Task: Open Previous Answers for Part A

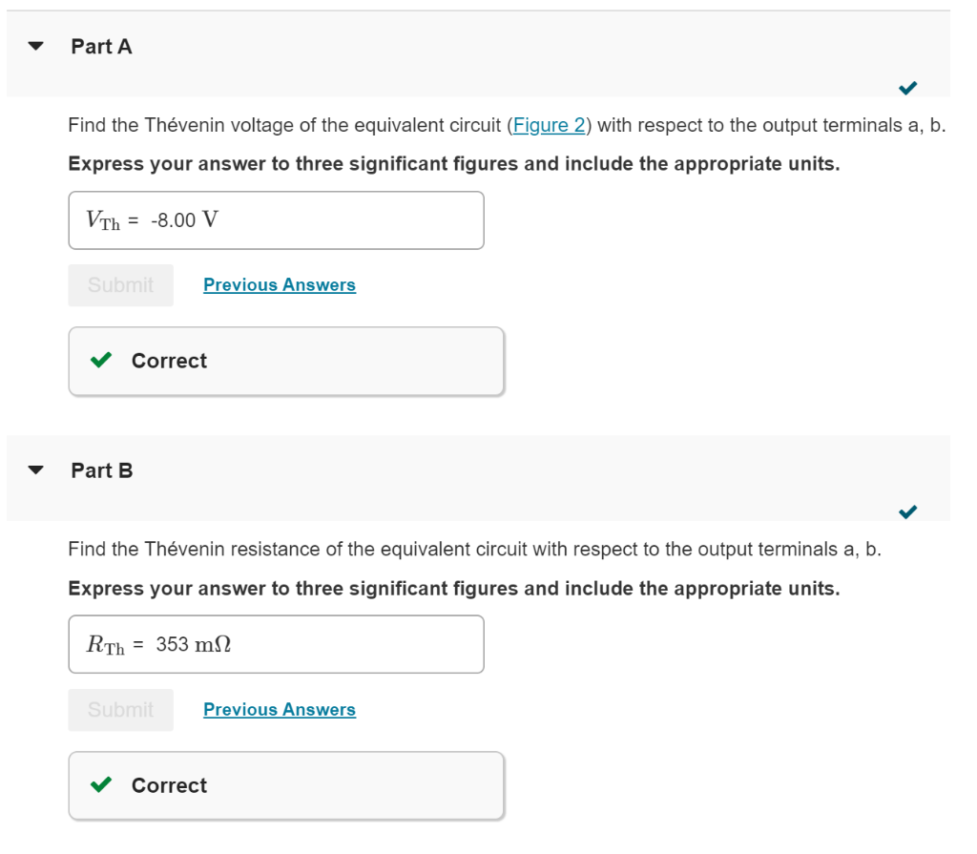Action: pos(280,285)
